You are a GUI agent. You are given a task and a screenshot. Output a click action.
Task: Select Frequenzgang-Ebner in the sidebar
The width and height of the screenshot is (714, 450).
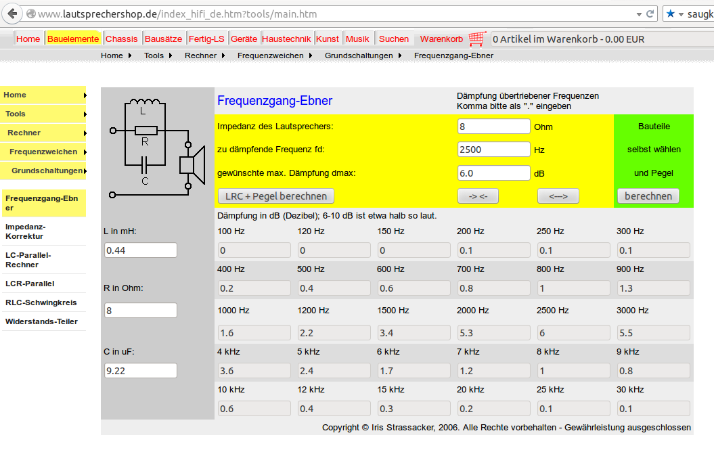[x=44, y=203]
